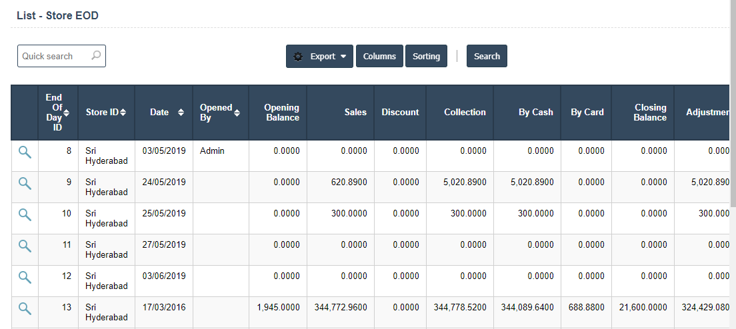Open the Columns chooser
Screen dimensions: 736x329
[x=379, y=57]
